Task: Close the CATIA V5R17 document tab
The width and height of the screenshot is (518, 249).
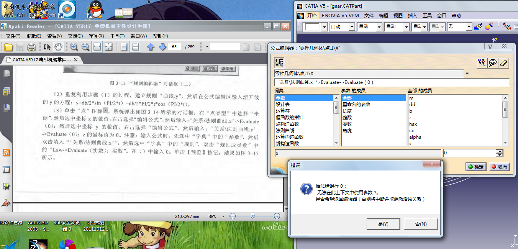Action: pos(76,60)
